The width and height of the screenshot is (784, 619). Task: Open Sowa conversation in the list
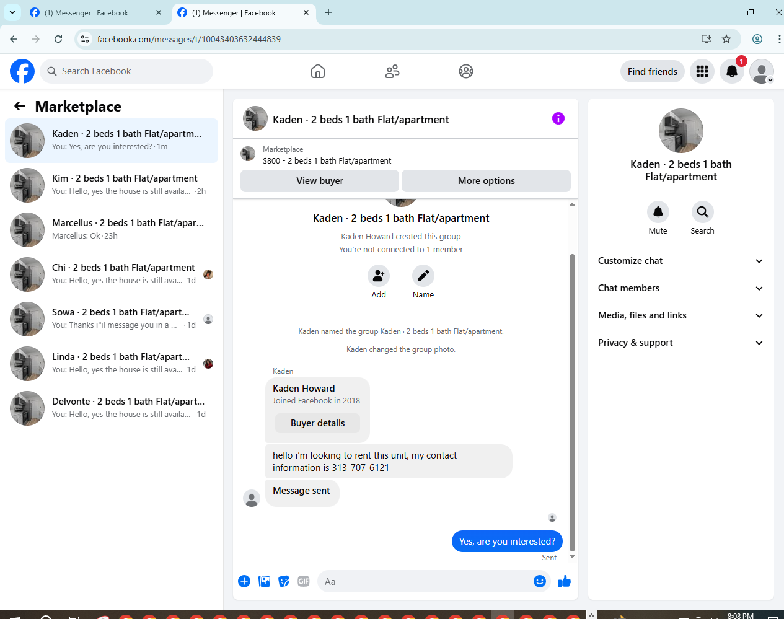click(112, 319)
